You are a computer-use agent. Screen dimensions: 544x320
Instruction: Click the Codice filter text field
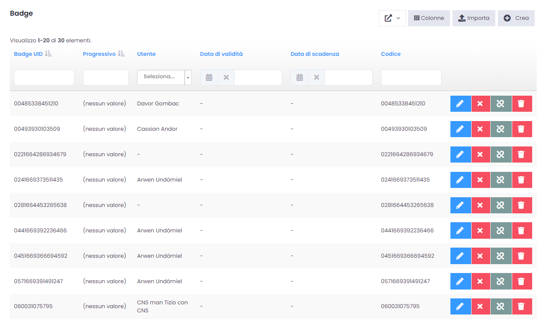click(x=411, y=77)
